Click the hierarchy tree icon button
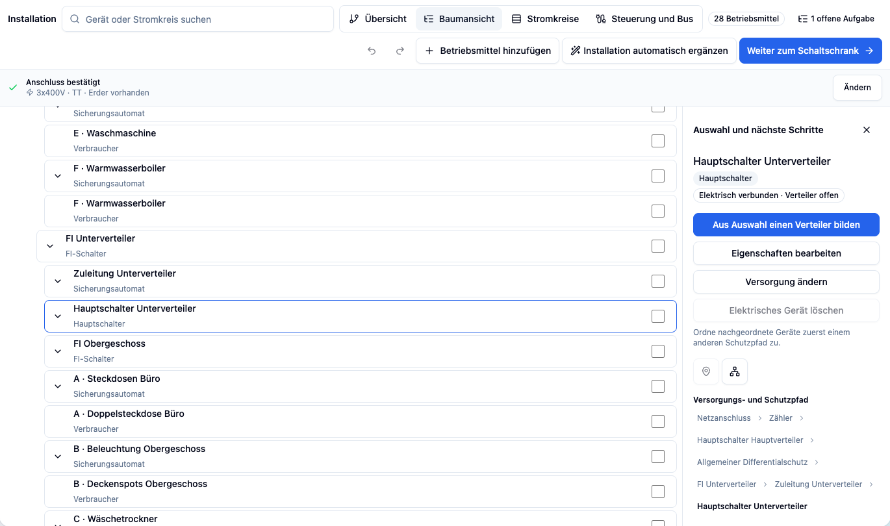The width and height of the screenshot is (890, 526). [x=735, y=371]
